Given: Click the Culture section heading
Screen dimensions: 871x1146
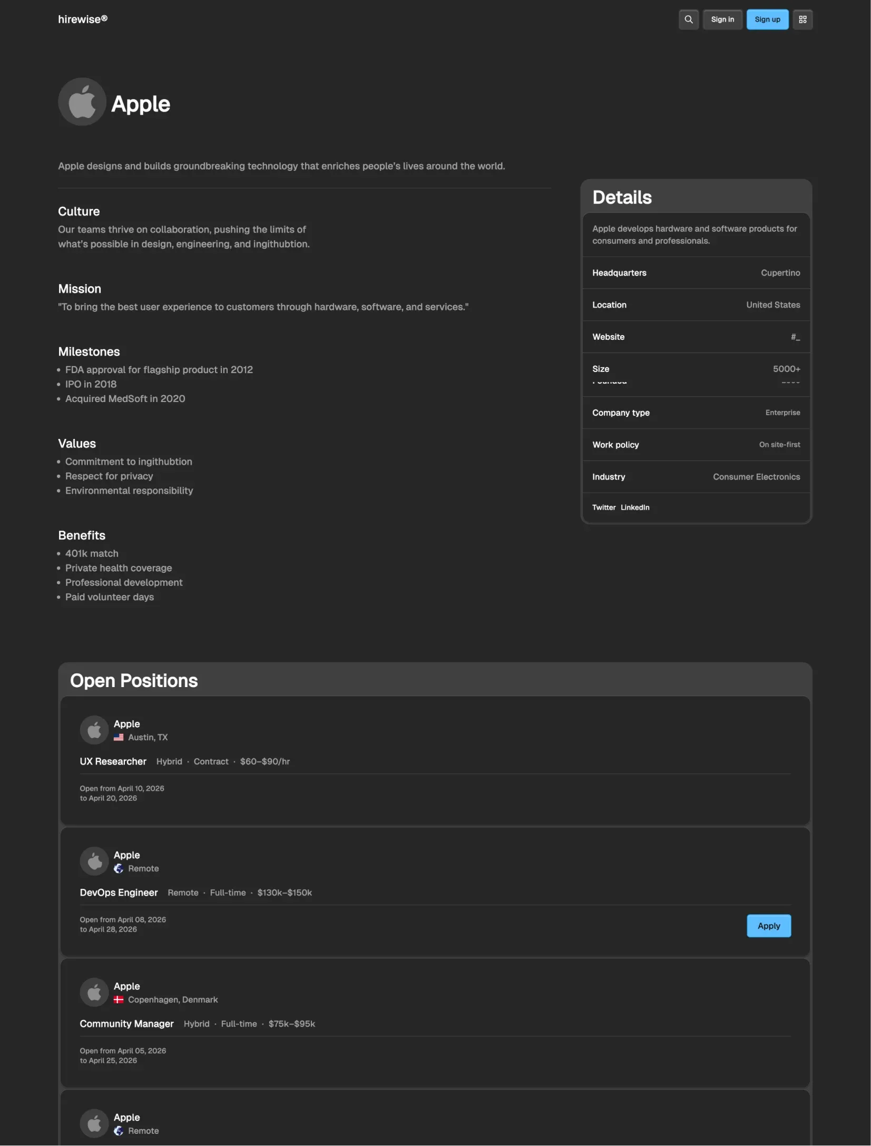Looking at the screenshot, I should click(x=79, y=211).
